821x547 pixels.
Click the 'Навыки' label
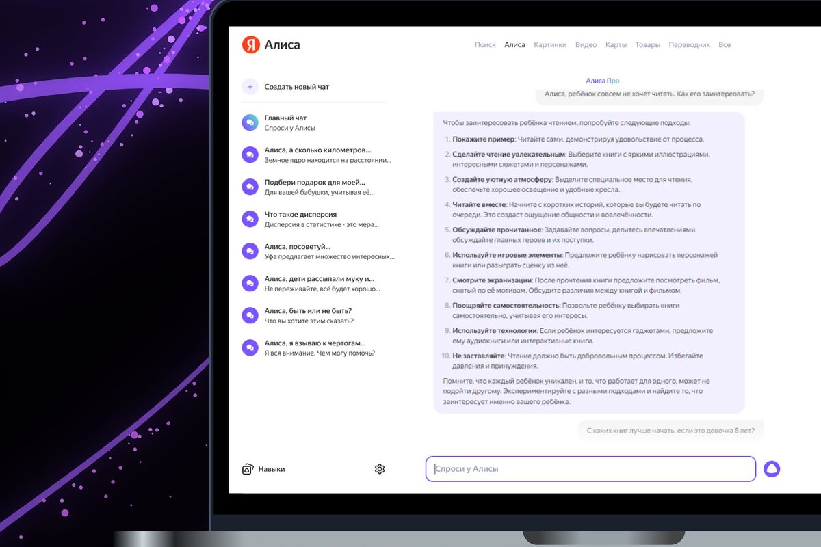pyautogui.click(x=272, y=469)
